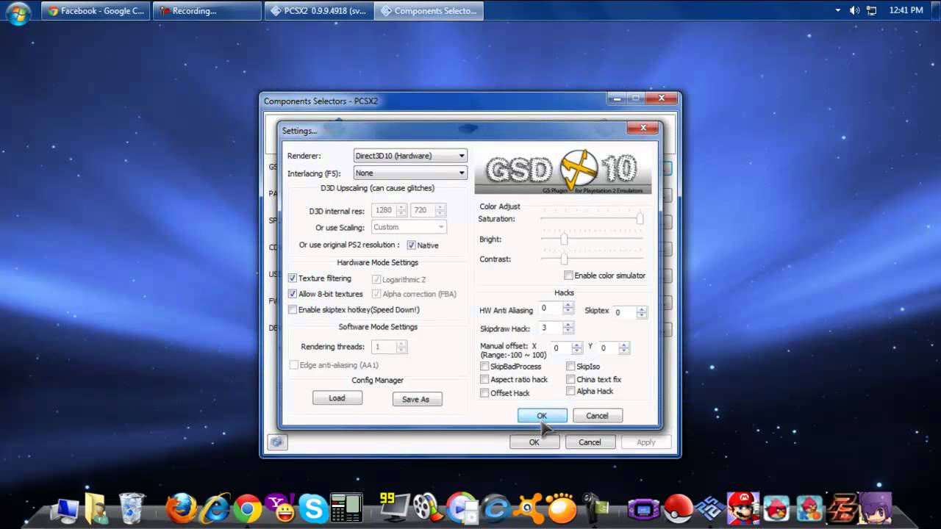Viewport: 941px width, 529px height.
Task: Click OK in Components Selectors window
Action: coord(534,442)
